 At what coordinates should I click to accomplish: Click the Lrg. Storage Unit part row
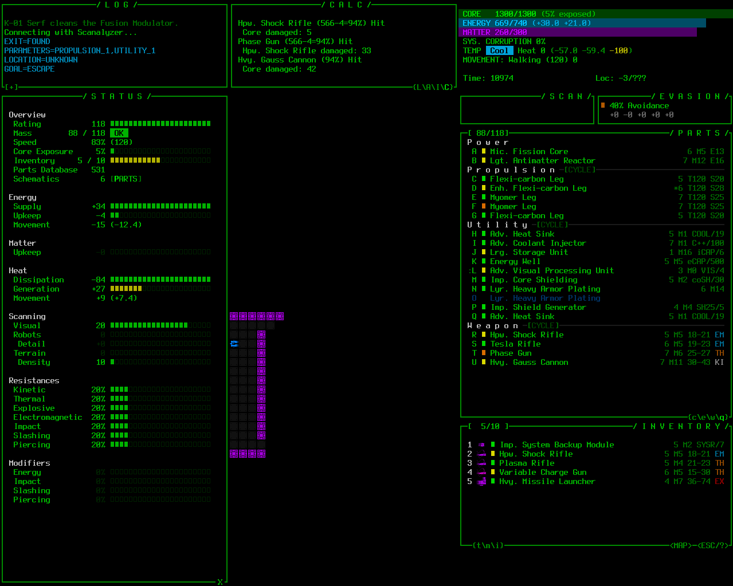coord(598,252)
